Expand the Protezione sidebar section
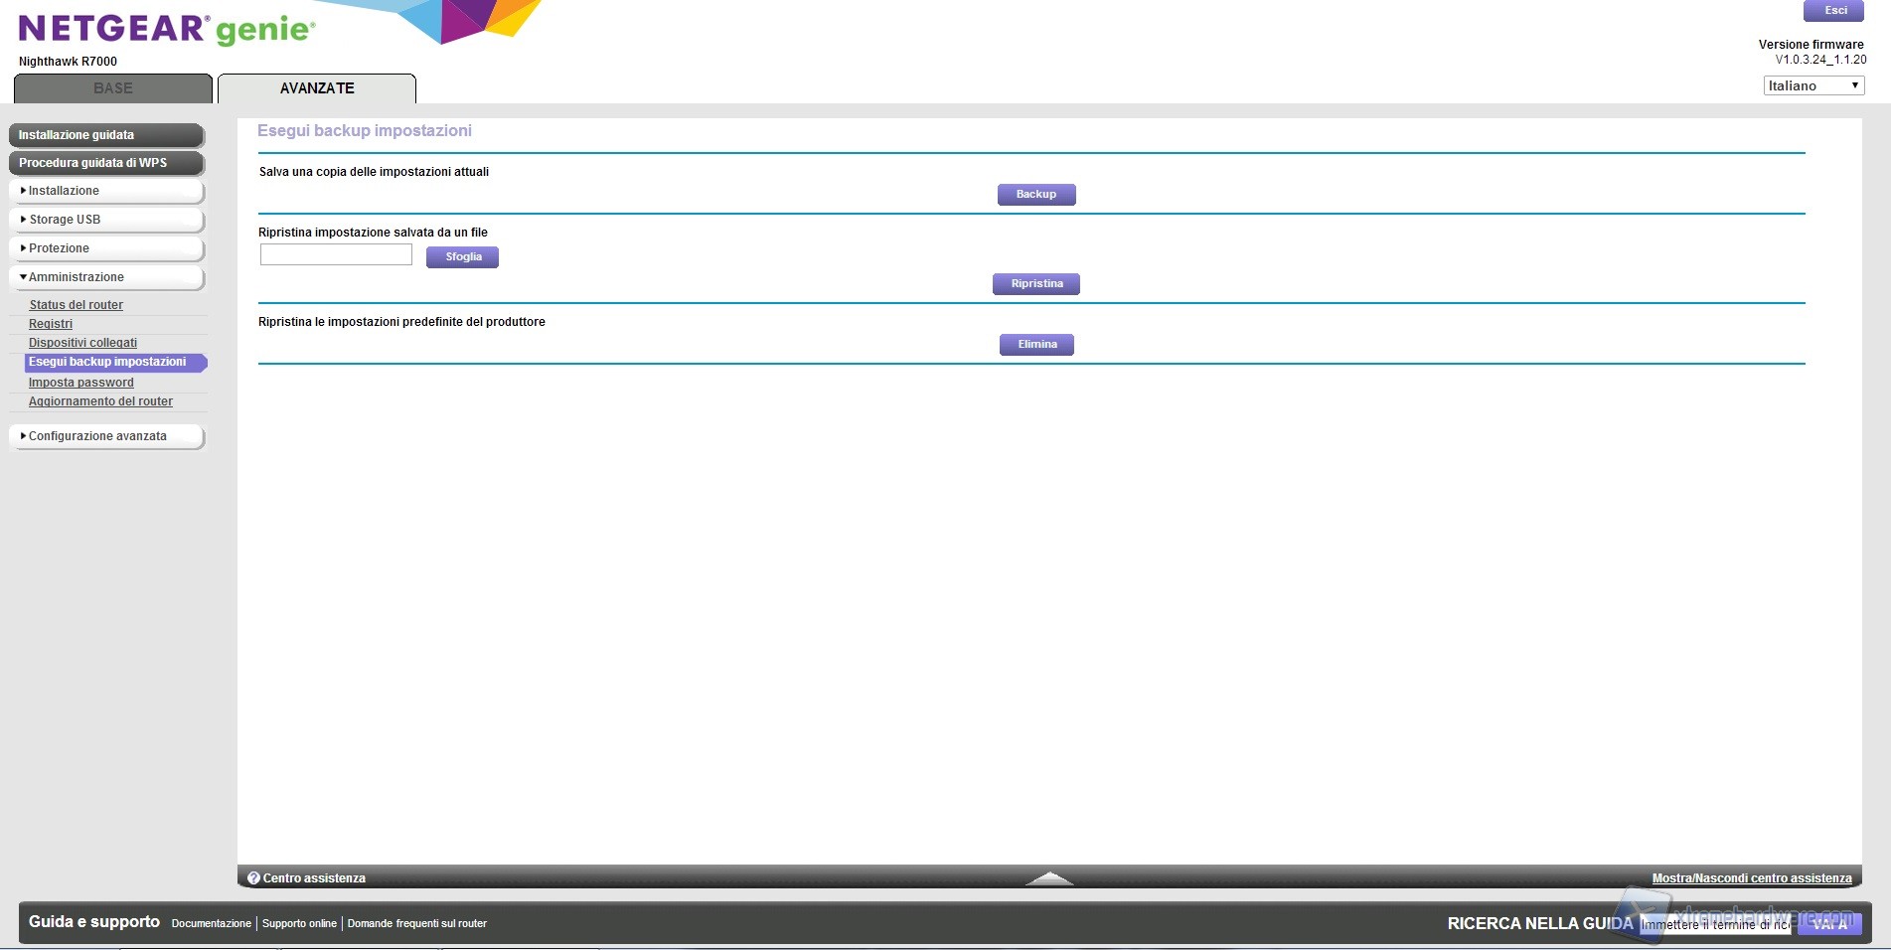 pos(106,248)
